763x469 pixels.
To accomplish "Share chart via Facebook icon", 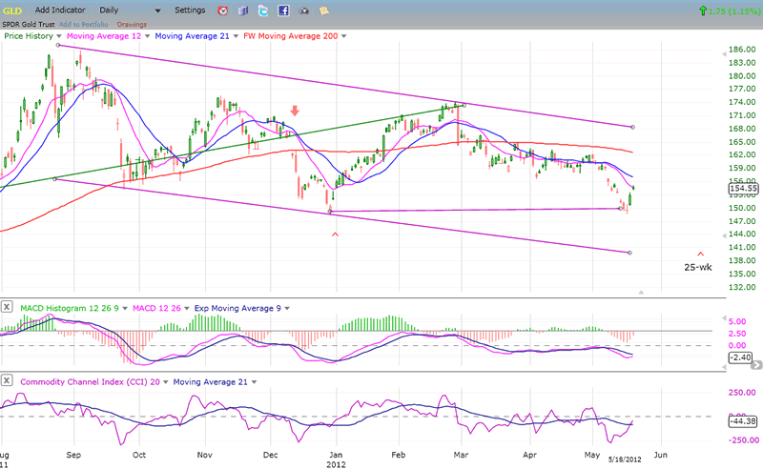I will point(283,10).
